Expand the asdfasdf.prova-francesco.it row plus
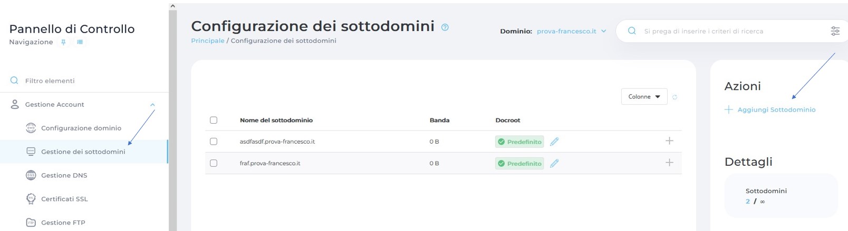Image resolution: width=848 pixels, height=231 pixels. [669, 141]
